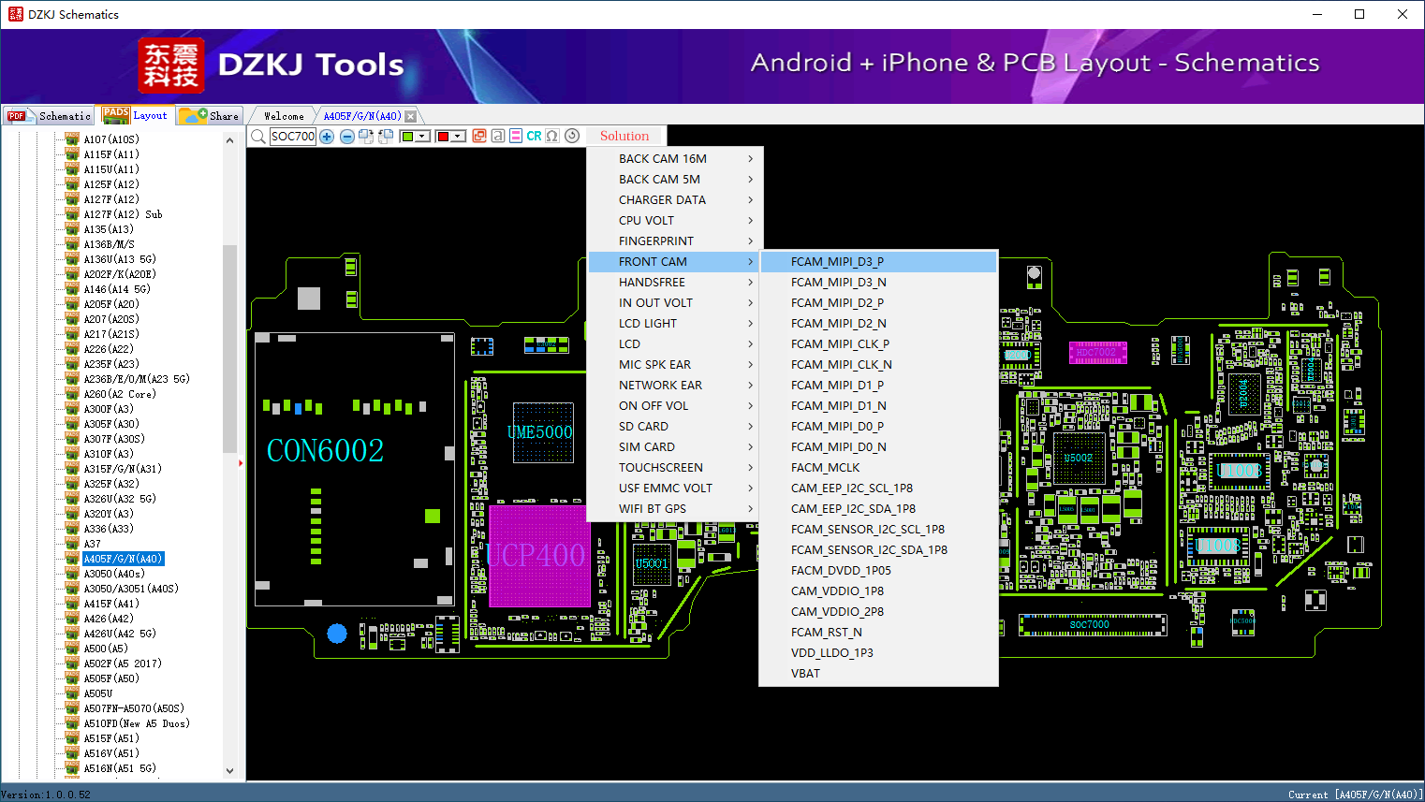Choose CAM_EEP_I2C_SCL_1P8 from the submenu
1425x802 pixels.
[878, 488]
